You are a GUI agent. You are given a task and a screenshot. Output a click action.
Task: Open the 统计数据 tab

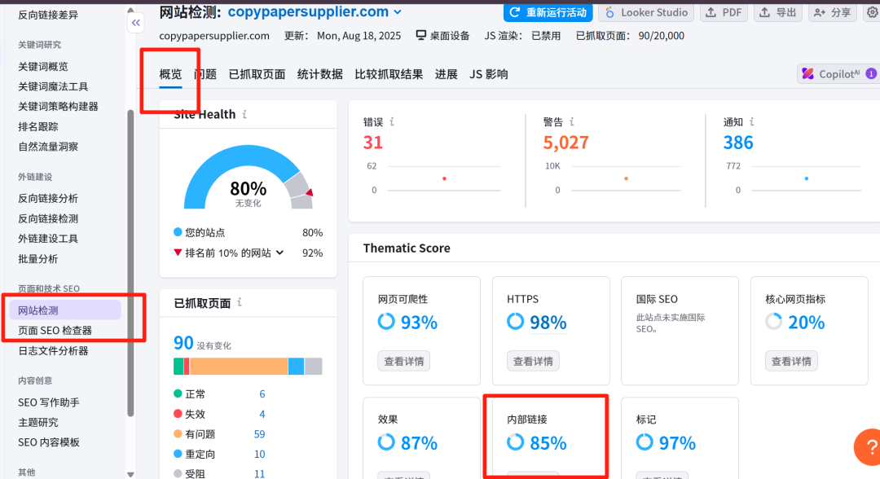320,74
